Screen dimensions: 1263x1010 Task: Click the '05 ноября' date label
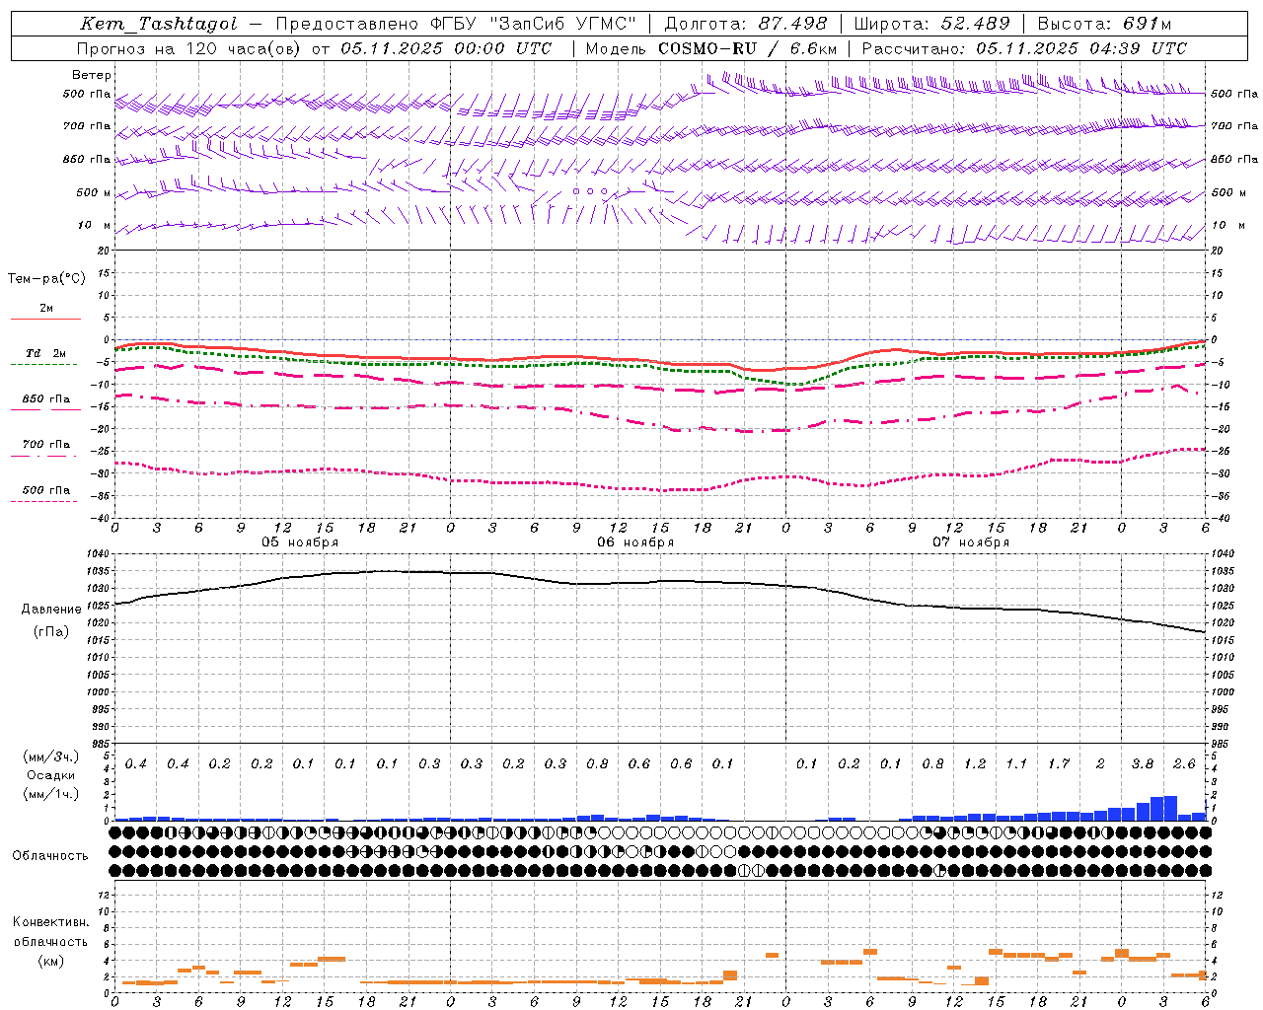(x=300, y=541)
